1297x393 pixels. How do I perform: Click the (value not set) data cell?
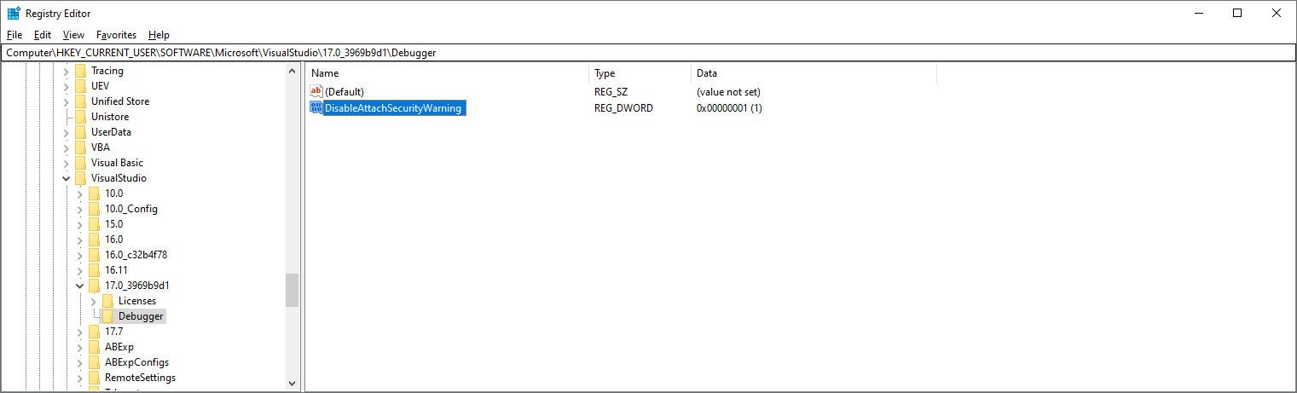(728, 91)
